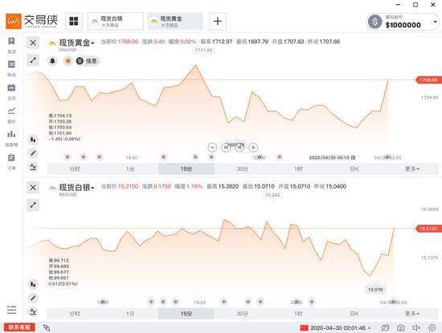Close the 现货黄金 chart panel
This screenshot has height=333, width=442.
pos(33,43)
